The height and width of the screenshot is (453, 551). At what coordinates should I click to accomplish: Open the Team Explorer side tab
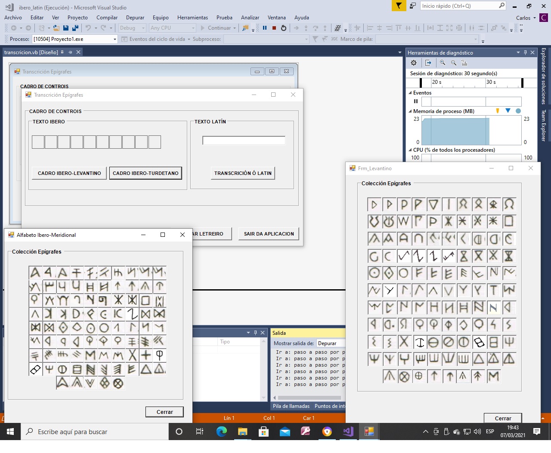coord(544,125)
